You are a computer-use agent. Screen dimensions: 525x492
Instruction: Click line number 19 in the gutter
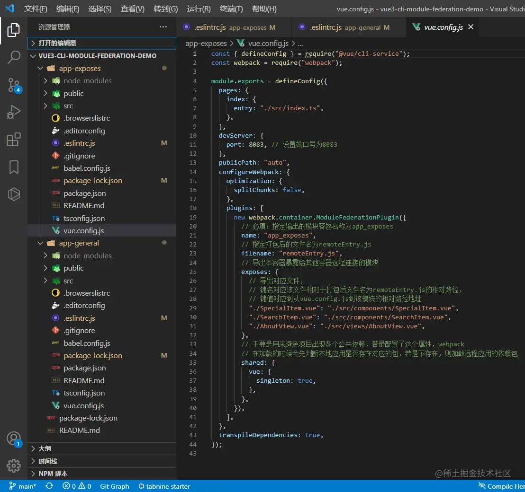(193, 218)
